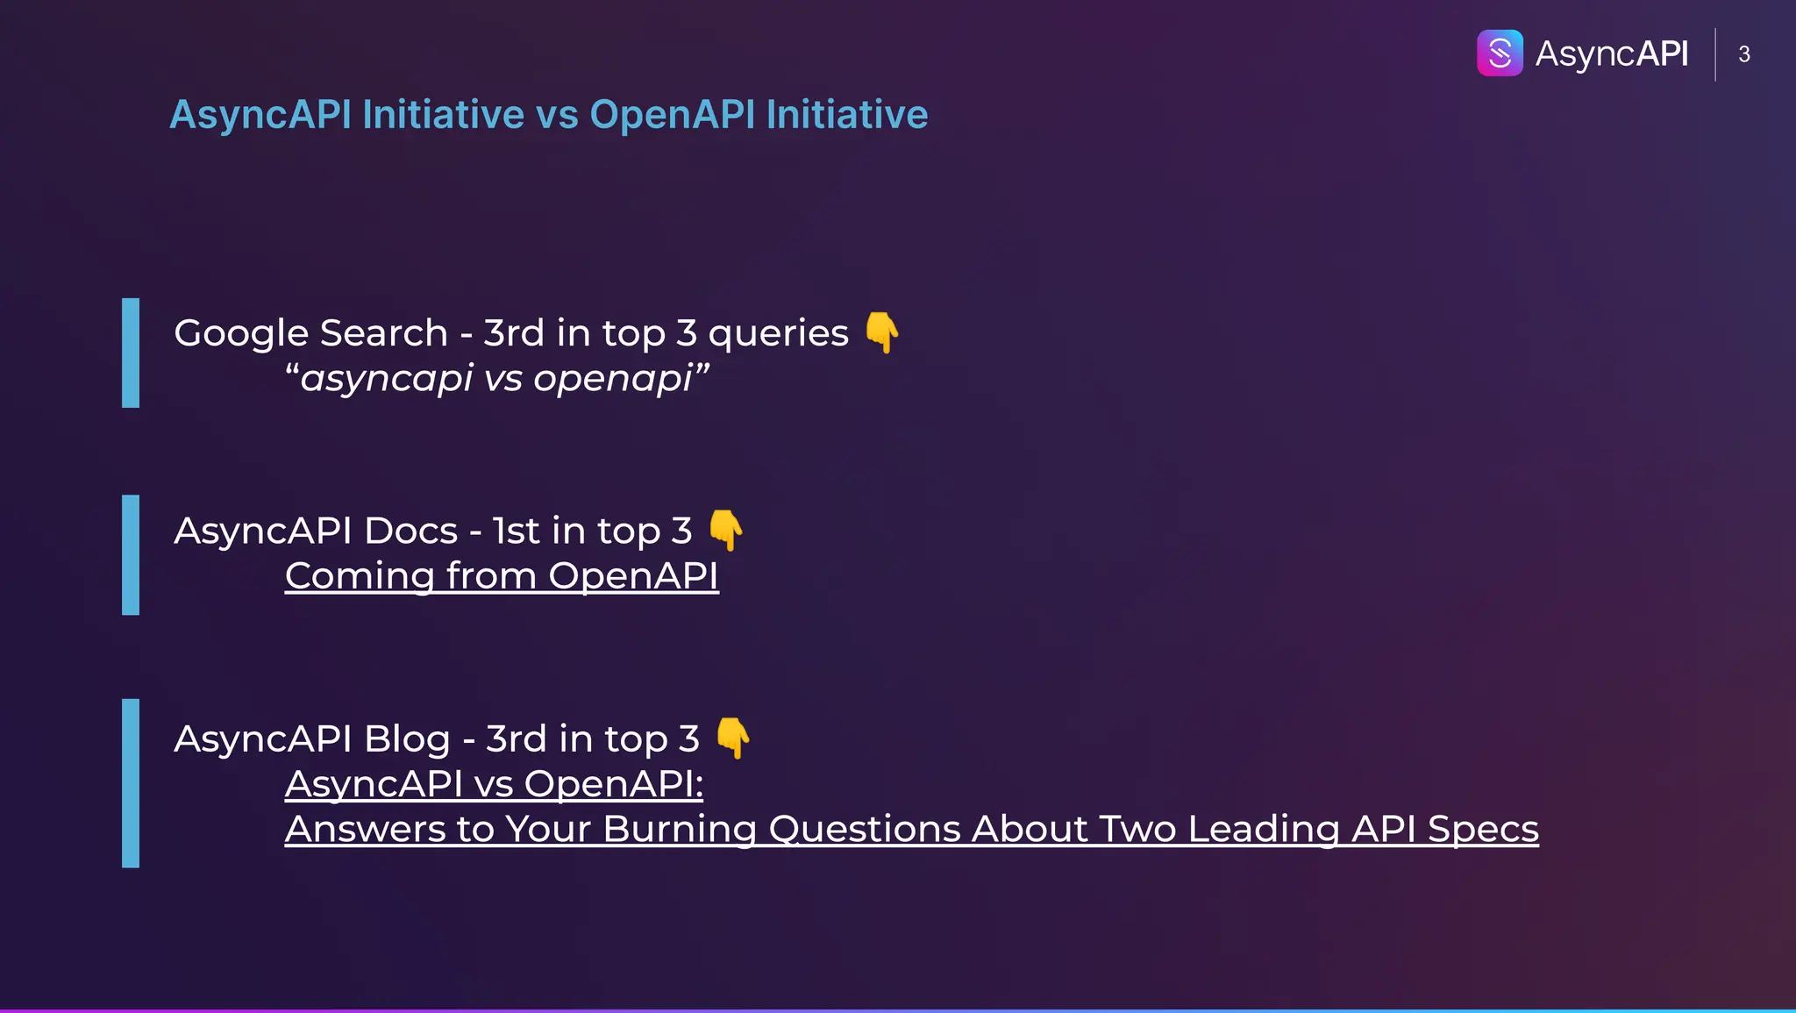
Task: Click the gradient strip along the slide bottom
Action: [898, 1009]
